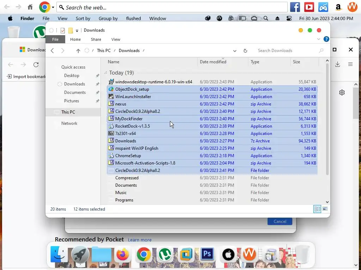Open the games controller shortcut icon
Screen dimensions: 361x270
coord(323,7)
